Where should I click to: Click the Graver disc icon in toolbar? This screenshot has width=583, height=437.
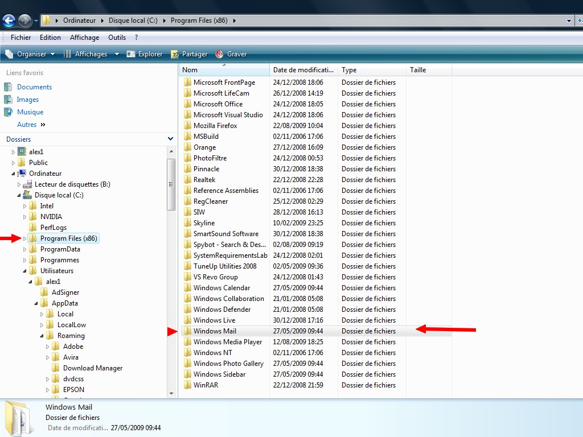(220, 54)
